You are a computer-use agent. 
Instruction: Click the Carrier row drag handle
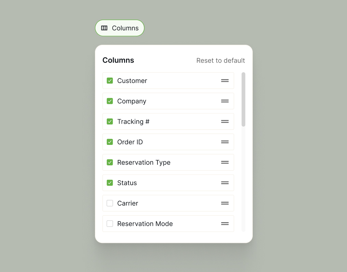225,203
